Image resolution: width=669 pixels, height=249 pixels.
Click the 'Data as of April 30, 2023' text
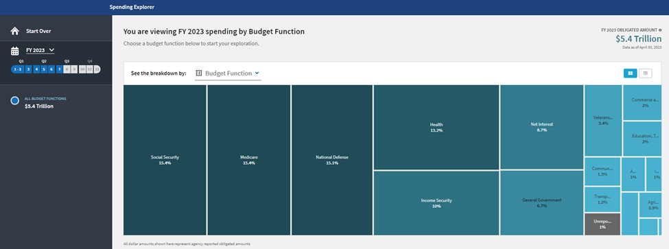pyautogui.click(x=642, y=47)
